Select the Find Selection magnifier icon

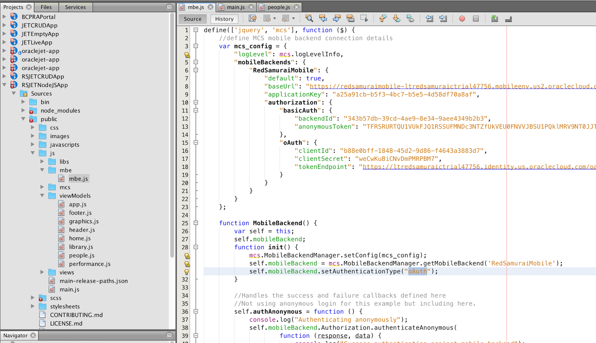pyautogui.click(x=309, y=18)
